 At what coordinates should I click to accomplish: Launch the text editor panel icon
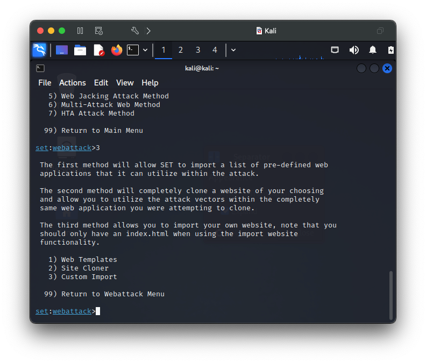[99, 50]
